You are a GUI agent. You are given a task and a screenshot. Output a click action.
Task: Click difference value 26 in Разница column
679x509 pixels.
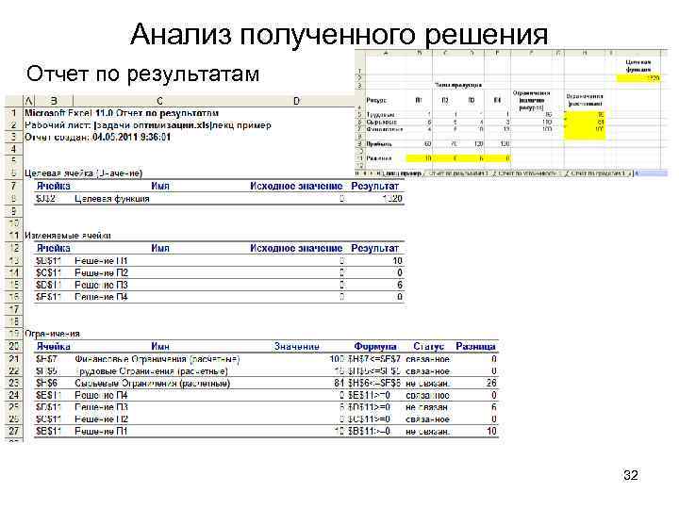pyautogui.click(x=491, y=383)
